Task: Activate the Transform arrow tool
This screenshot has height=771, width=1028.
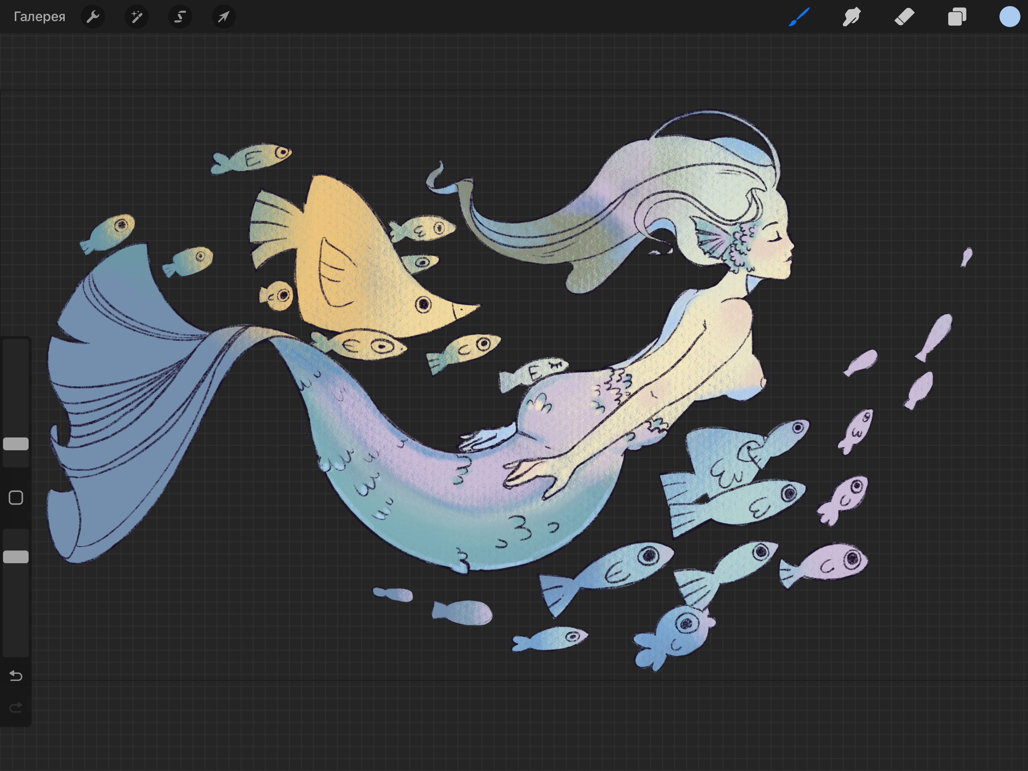Action: tap(224, 17)
